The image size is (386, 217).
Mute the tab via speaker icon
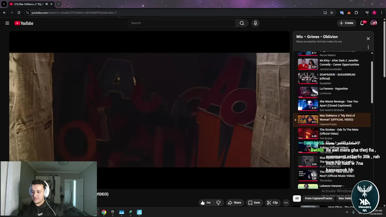(x=46, y=4)
